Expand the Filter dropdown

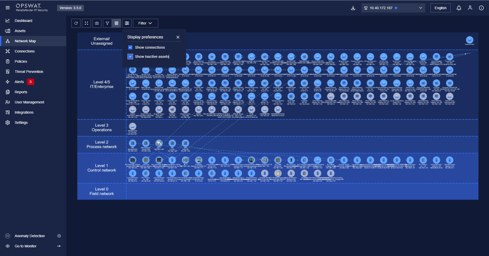click(145, 23)
